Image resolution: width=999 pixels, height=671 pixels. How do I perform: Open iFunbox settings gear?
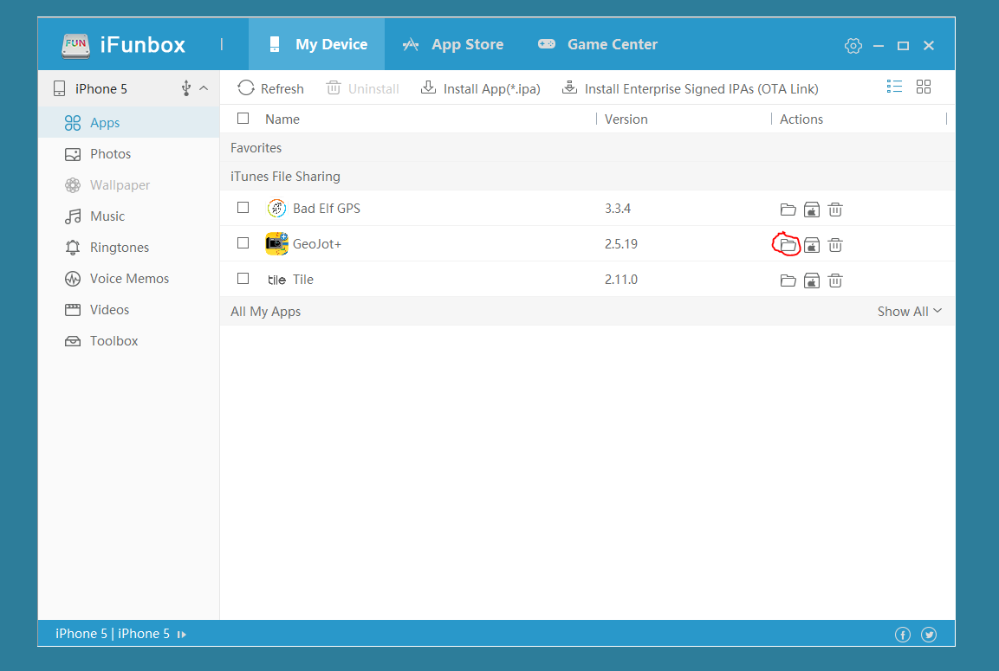click(x=853, y=45)
